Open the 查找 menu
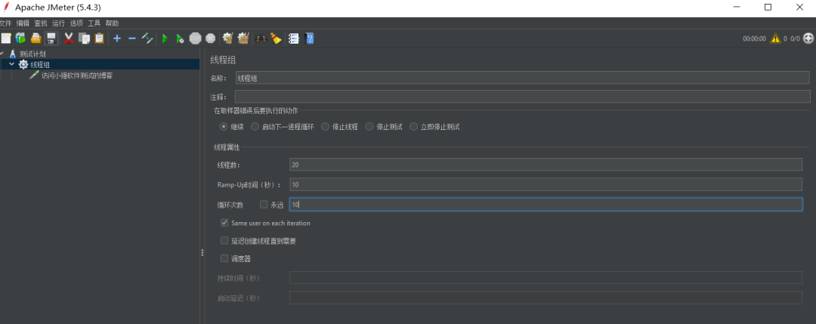The image size is (816, 324). pos(41,23)
